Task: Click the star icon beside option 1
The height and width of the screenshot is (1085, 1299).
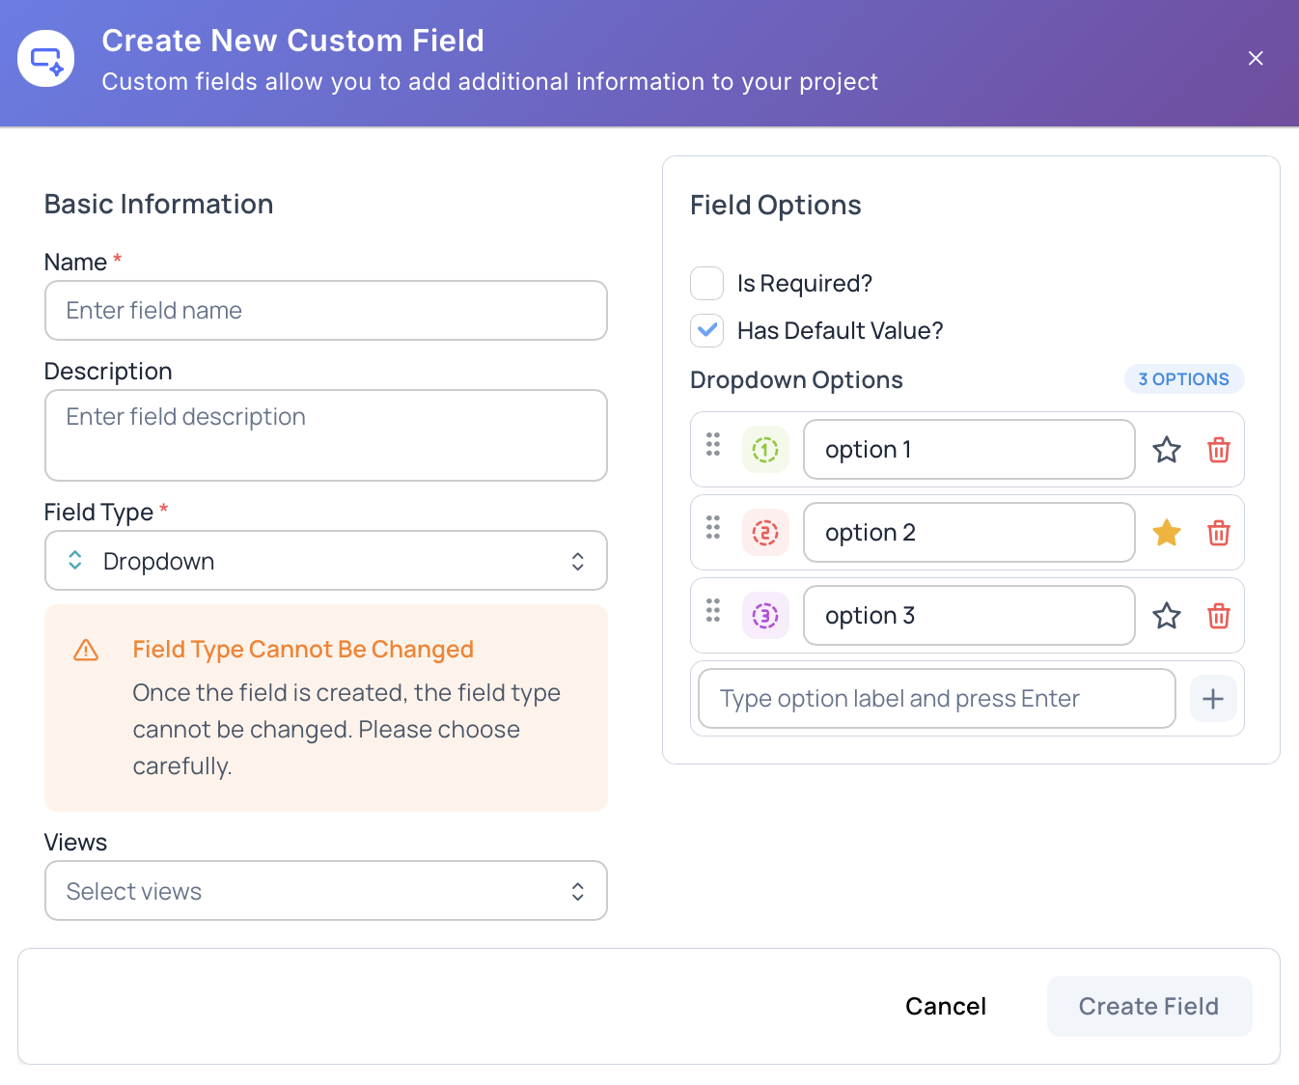Action: pos(1166,450)
